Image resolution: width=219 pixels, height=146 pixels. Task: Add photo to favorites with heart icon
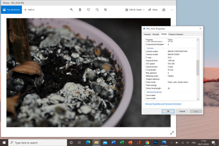point(88,10)
